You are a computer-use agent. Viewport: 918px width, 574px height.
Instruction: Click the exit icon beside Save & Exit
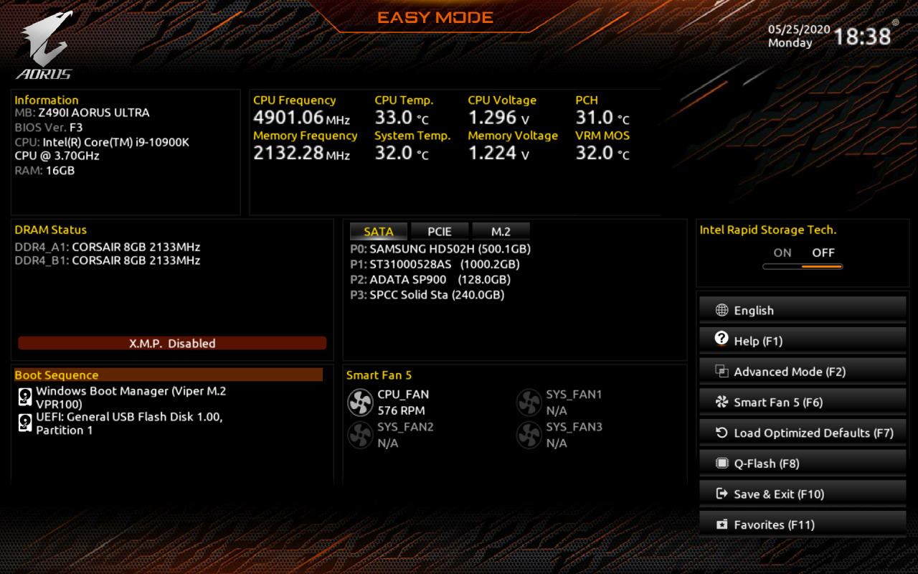721,494
